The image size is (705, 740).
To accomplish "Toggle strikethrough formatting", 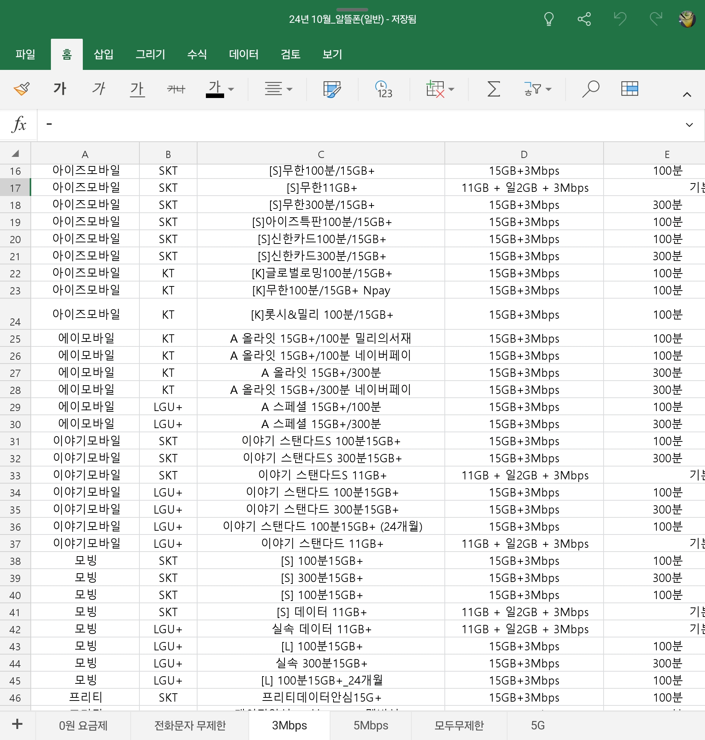I will click(x=176, y=89).
